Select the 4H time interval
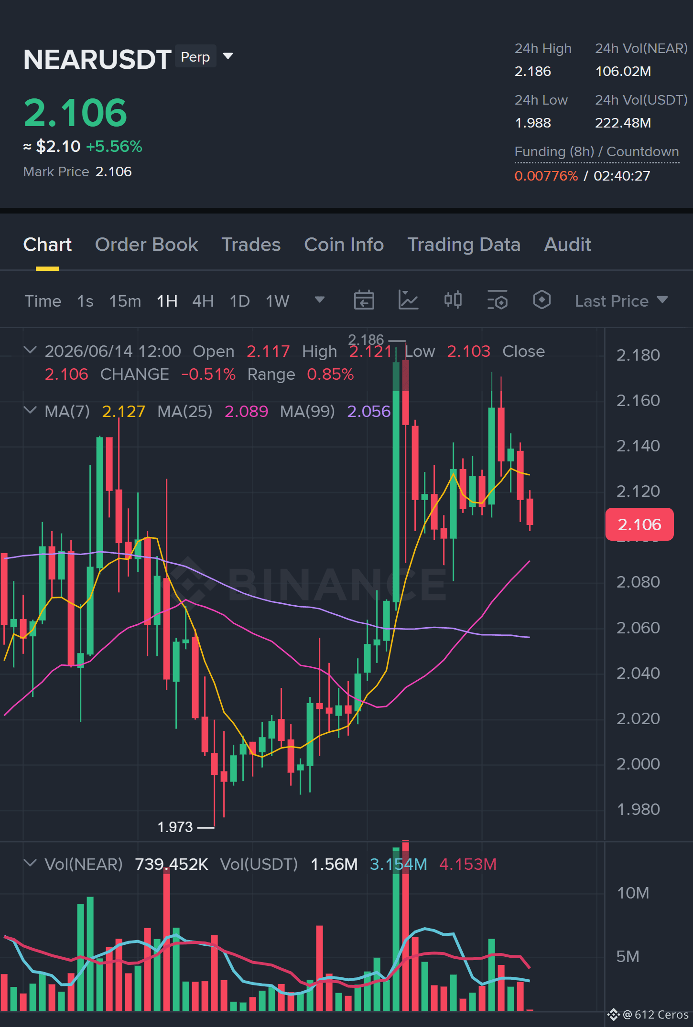 coord(203,301)
